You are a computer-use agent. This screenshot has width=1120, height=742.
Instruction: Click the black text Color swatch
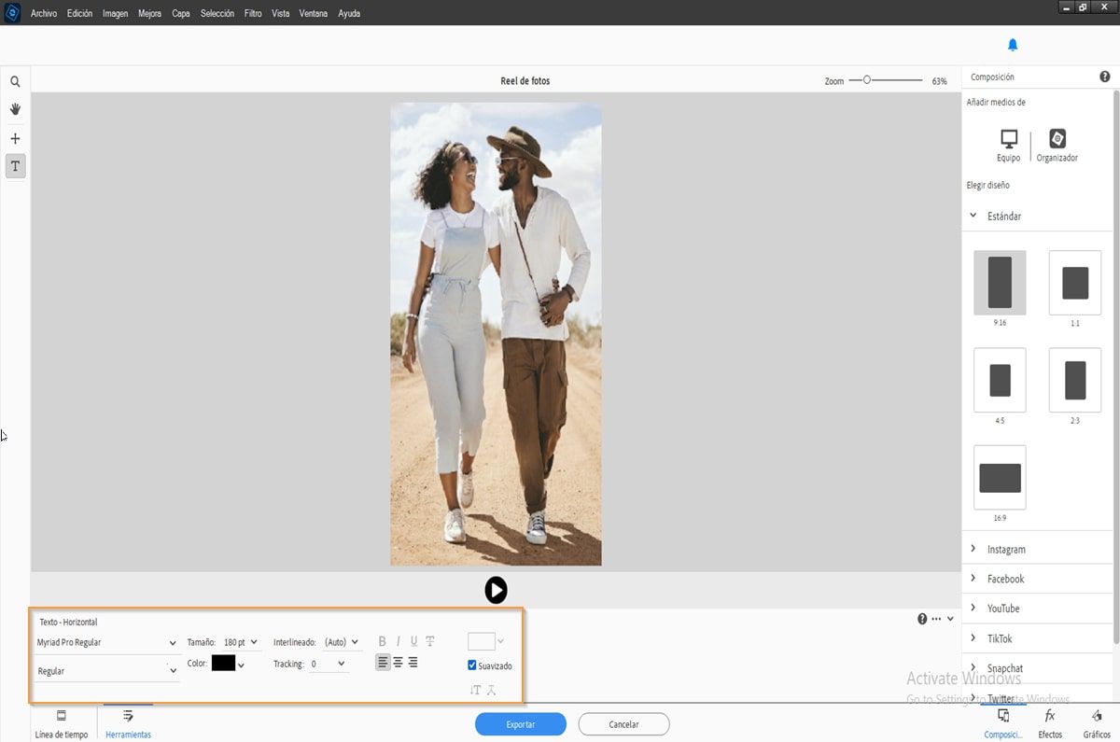223,663
